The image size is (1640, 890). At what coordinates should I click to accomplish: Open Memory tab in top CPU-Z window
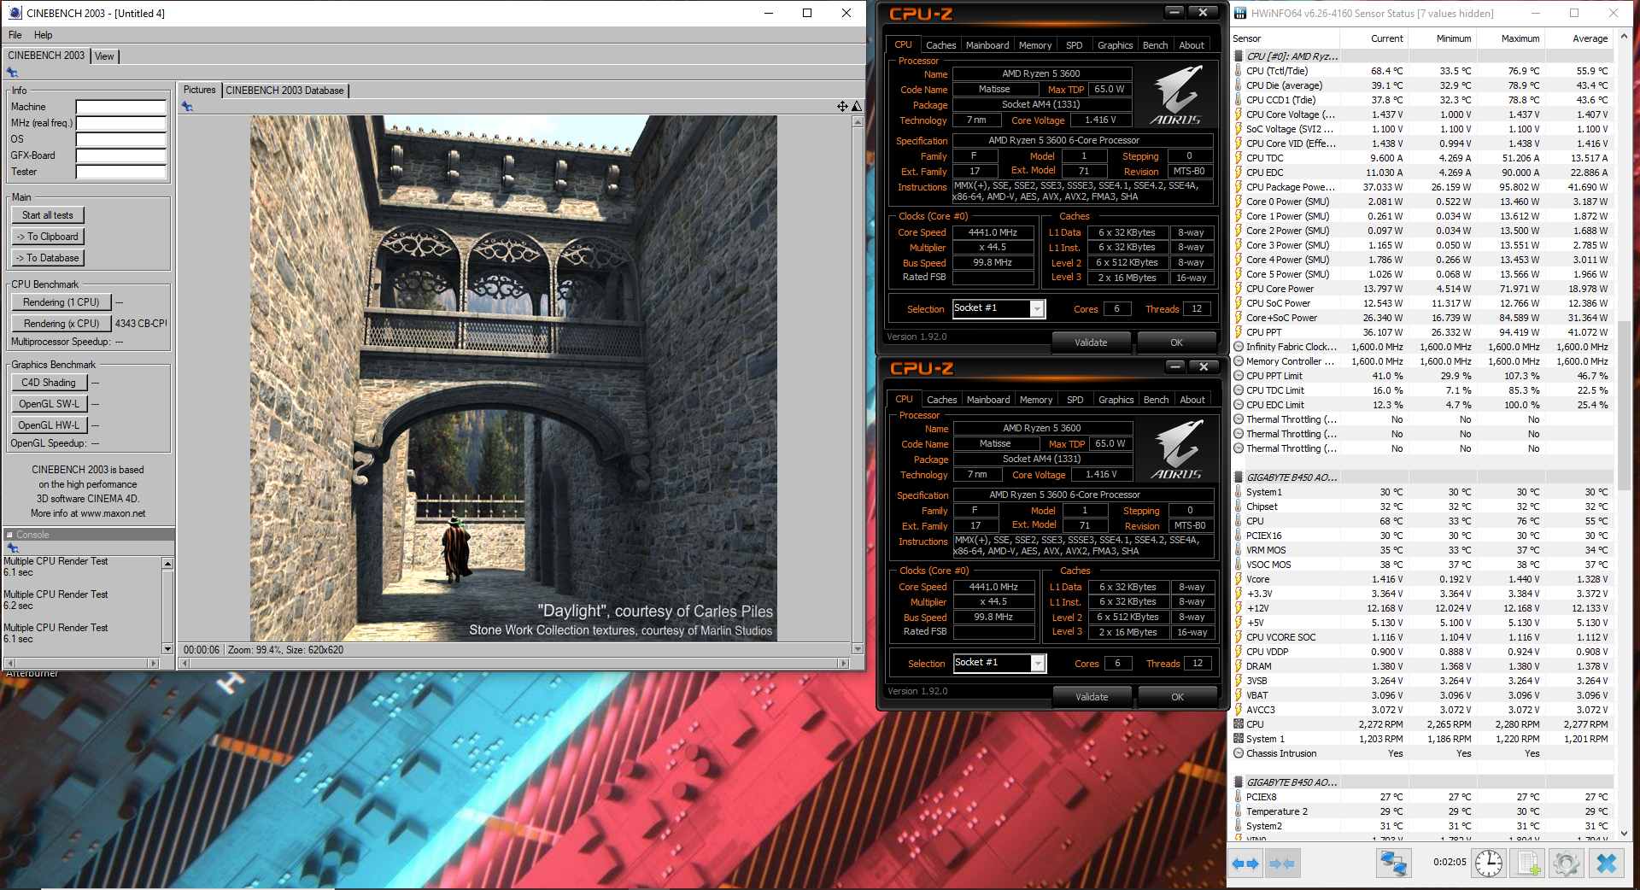click(1035, 45)
